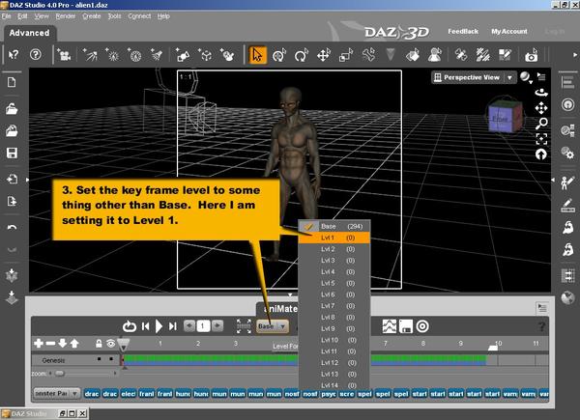Jump to the start of the timeline
The width and height of the screenshot is (580, 420).
[145, 326]
